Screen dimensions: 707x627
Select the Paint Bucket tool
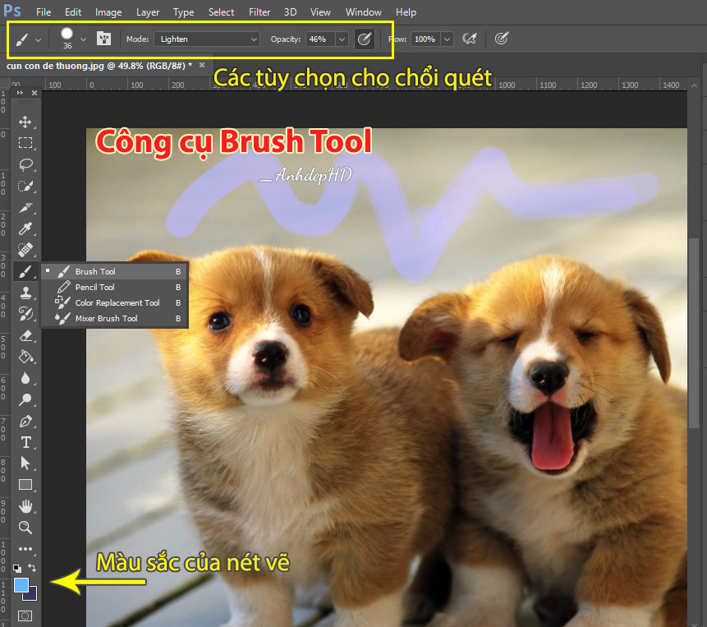(25, 357)
